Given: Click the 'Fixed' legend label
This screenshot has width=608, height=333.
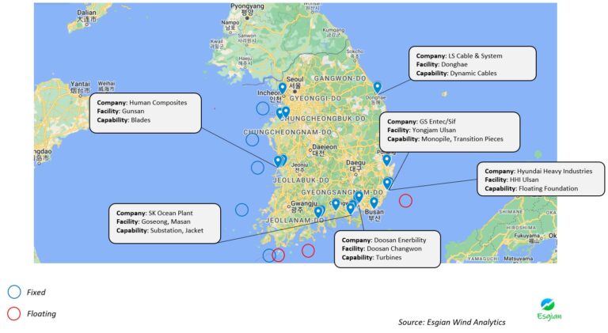Looking at the screenshot, I should point(36,293).
